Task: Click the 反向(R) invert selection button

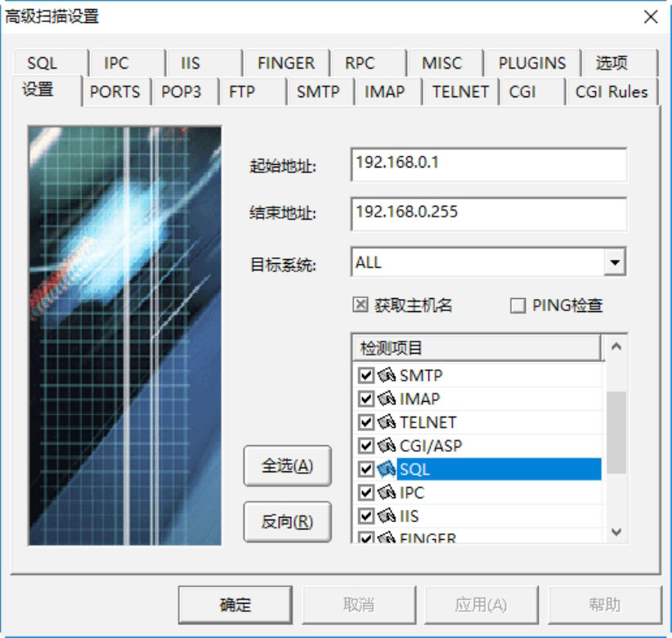Action: [x=287, y=521]
